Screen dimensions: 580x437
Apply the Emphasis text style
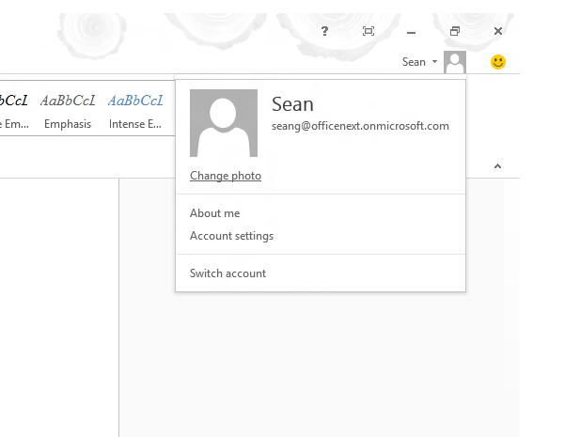coord(68,111)
